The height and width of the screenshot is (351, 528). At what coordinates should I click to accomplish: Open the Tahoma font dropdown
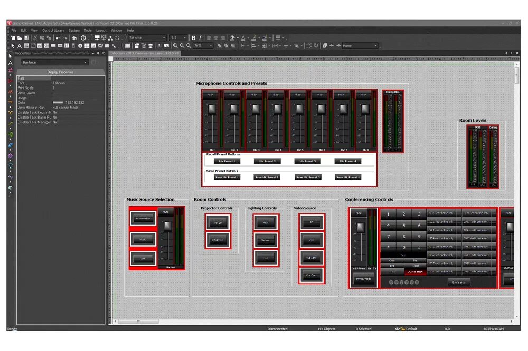pyautogui.click(x=147, y=37)
